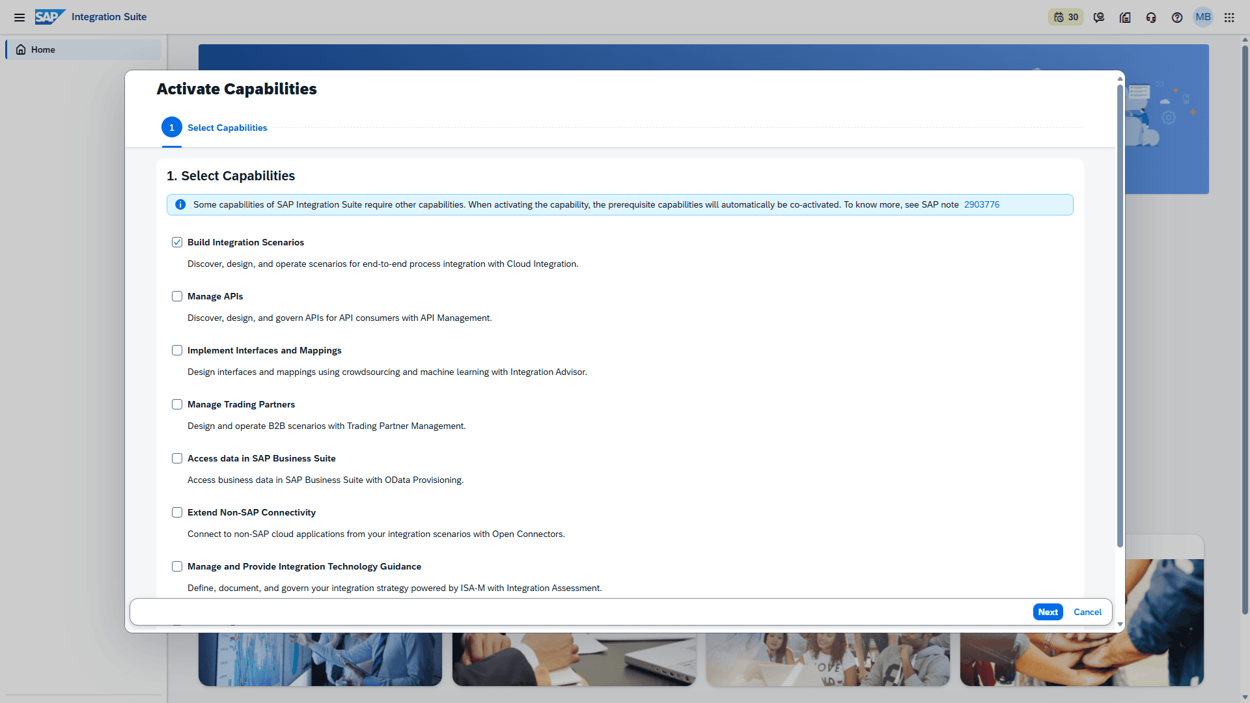Open the news announcements icon
Image resolution: width=1250 pixels, height=703 pixels.
[1125, 18]
